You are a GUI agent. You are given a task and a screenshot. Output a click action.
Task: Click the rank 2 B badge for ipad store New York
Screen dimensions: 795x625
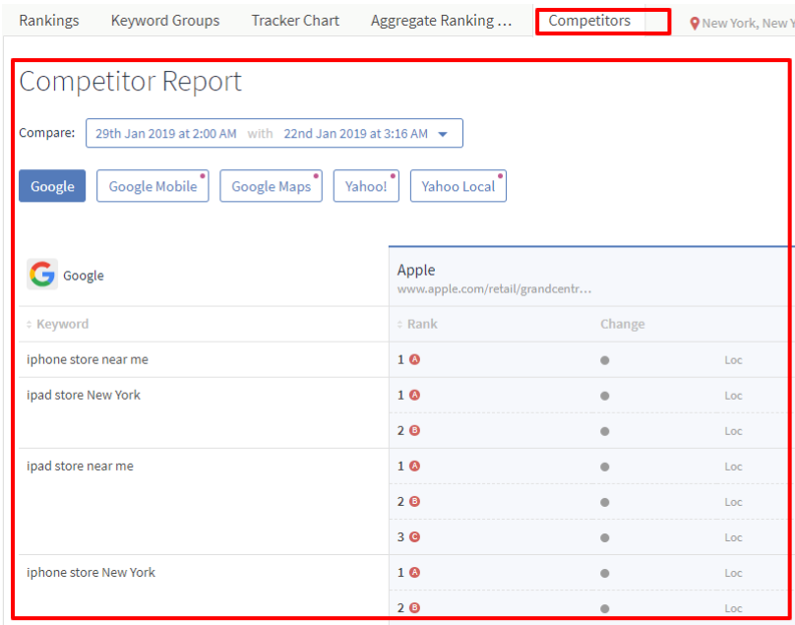click(x=415, y=431)
